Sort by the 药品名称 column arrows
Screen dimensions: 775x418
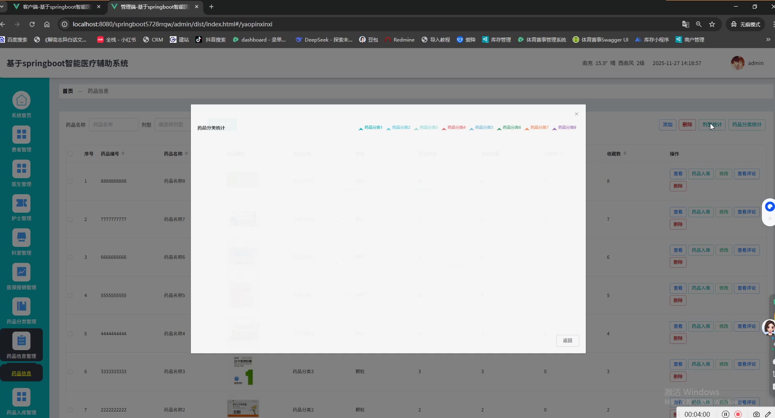click(x=186, y=153)
